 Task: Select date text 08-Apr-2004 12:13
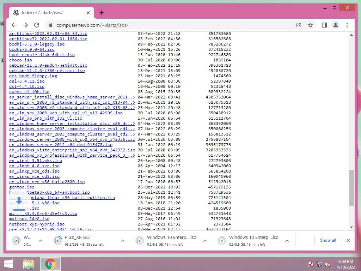159,166
